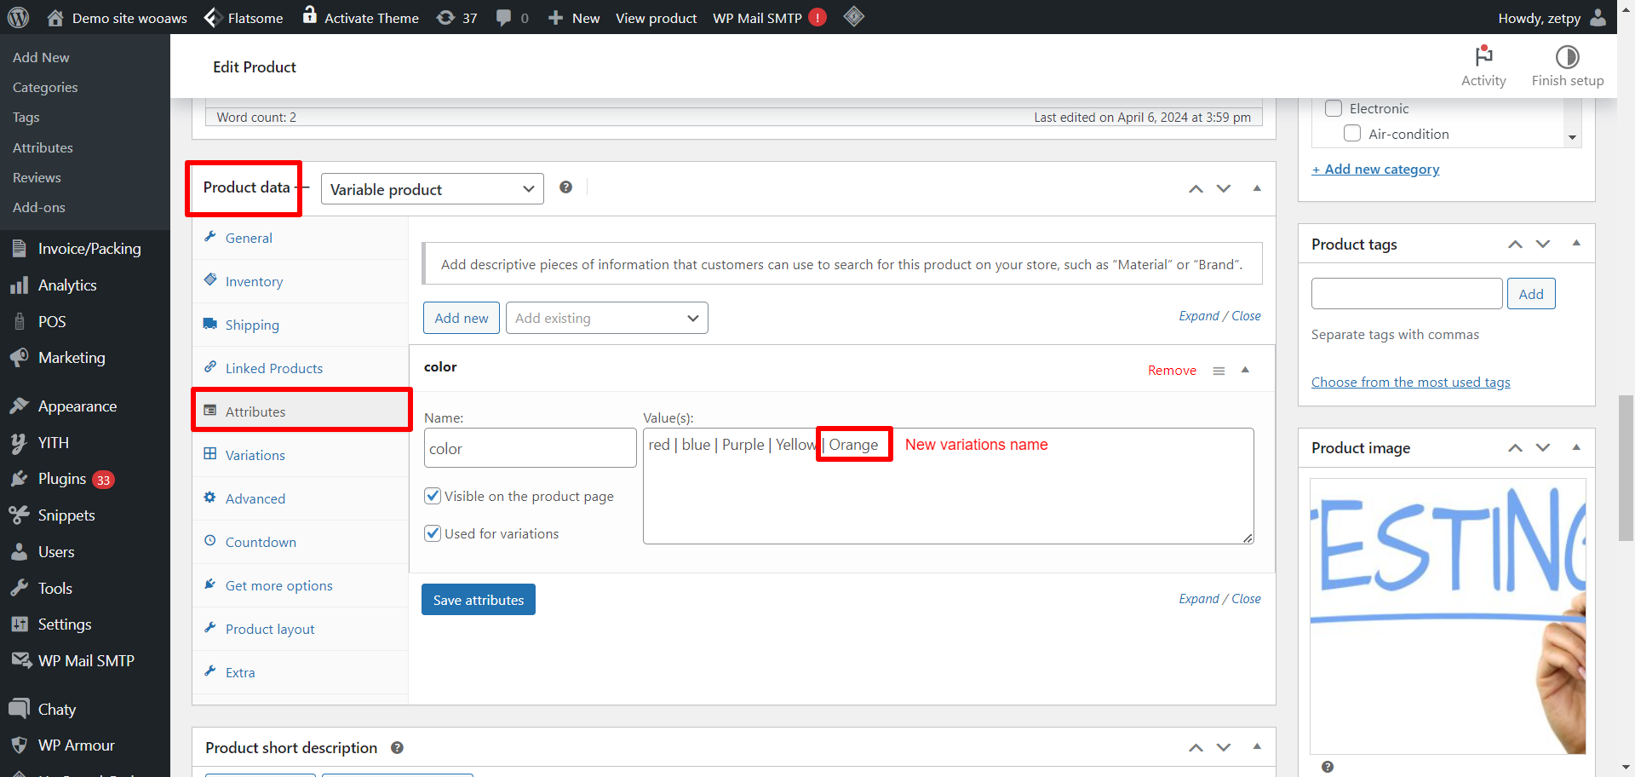Click the Tools wrench icon

click(20, 589)
